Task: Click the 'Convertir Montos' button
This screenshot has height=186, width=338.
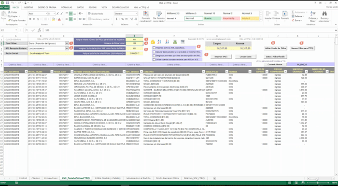Action: (275, 65)
